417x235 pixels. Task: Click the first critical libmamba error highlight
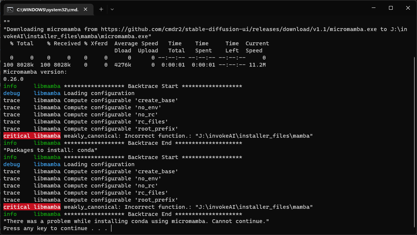[32, 135]
